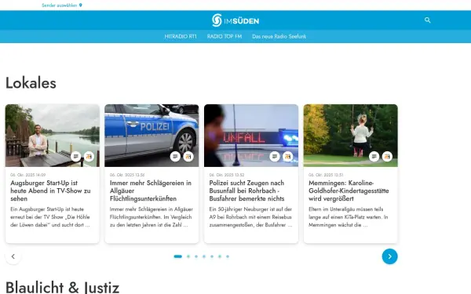
Task: Open the search magnifier icon
Action: (x=428, y=20)
